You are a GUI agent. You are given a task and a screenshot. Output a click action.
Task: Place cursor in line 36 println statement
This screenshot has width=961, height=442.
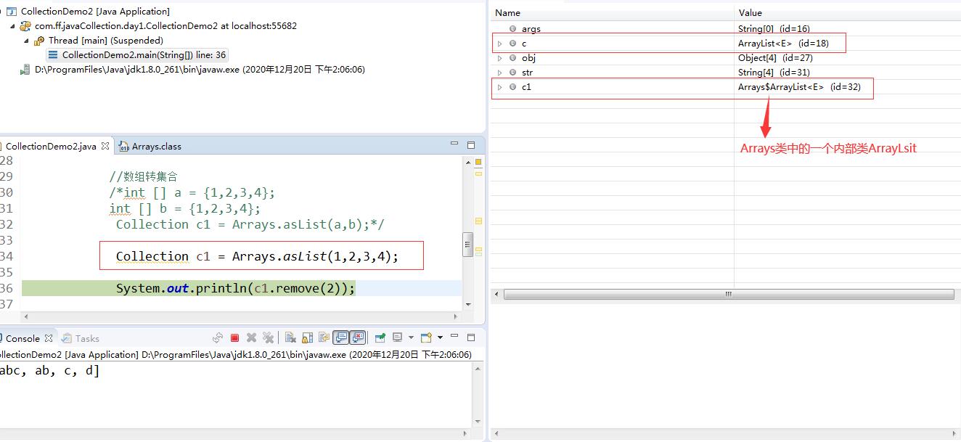(x=236, y=288)
